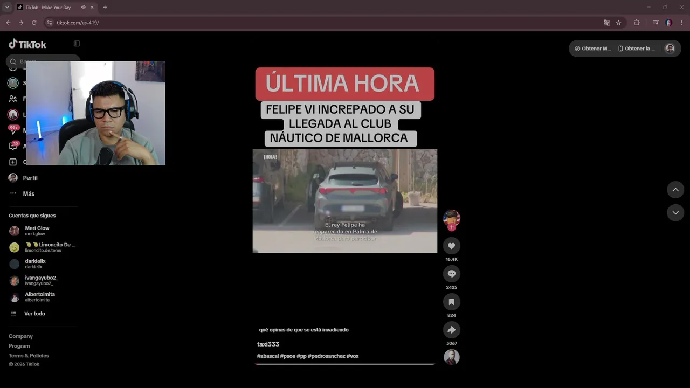This screenshot has width=690, height=388.
Task: Click the #vox hashtag
Action: coord(353,356)
